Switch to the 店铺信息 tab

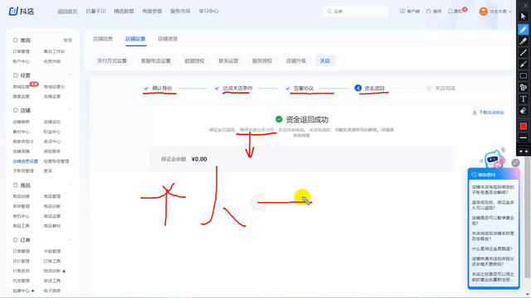103,39
